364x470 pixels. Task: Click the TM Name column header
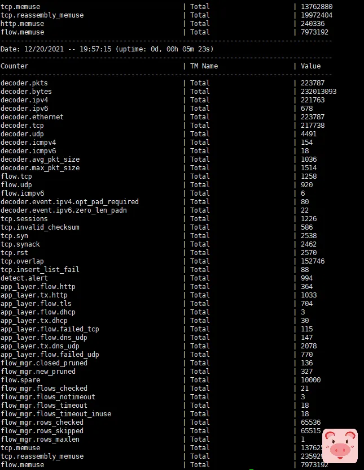click(x=204, y=66)
